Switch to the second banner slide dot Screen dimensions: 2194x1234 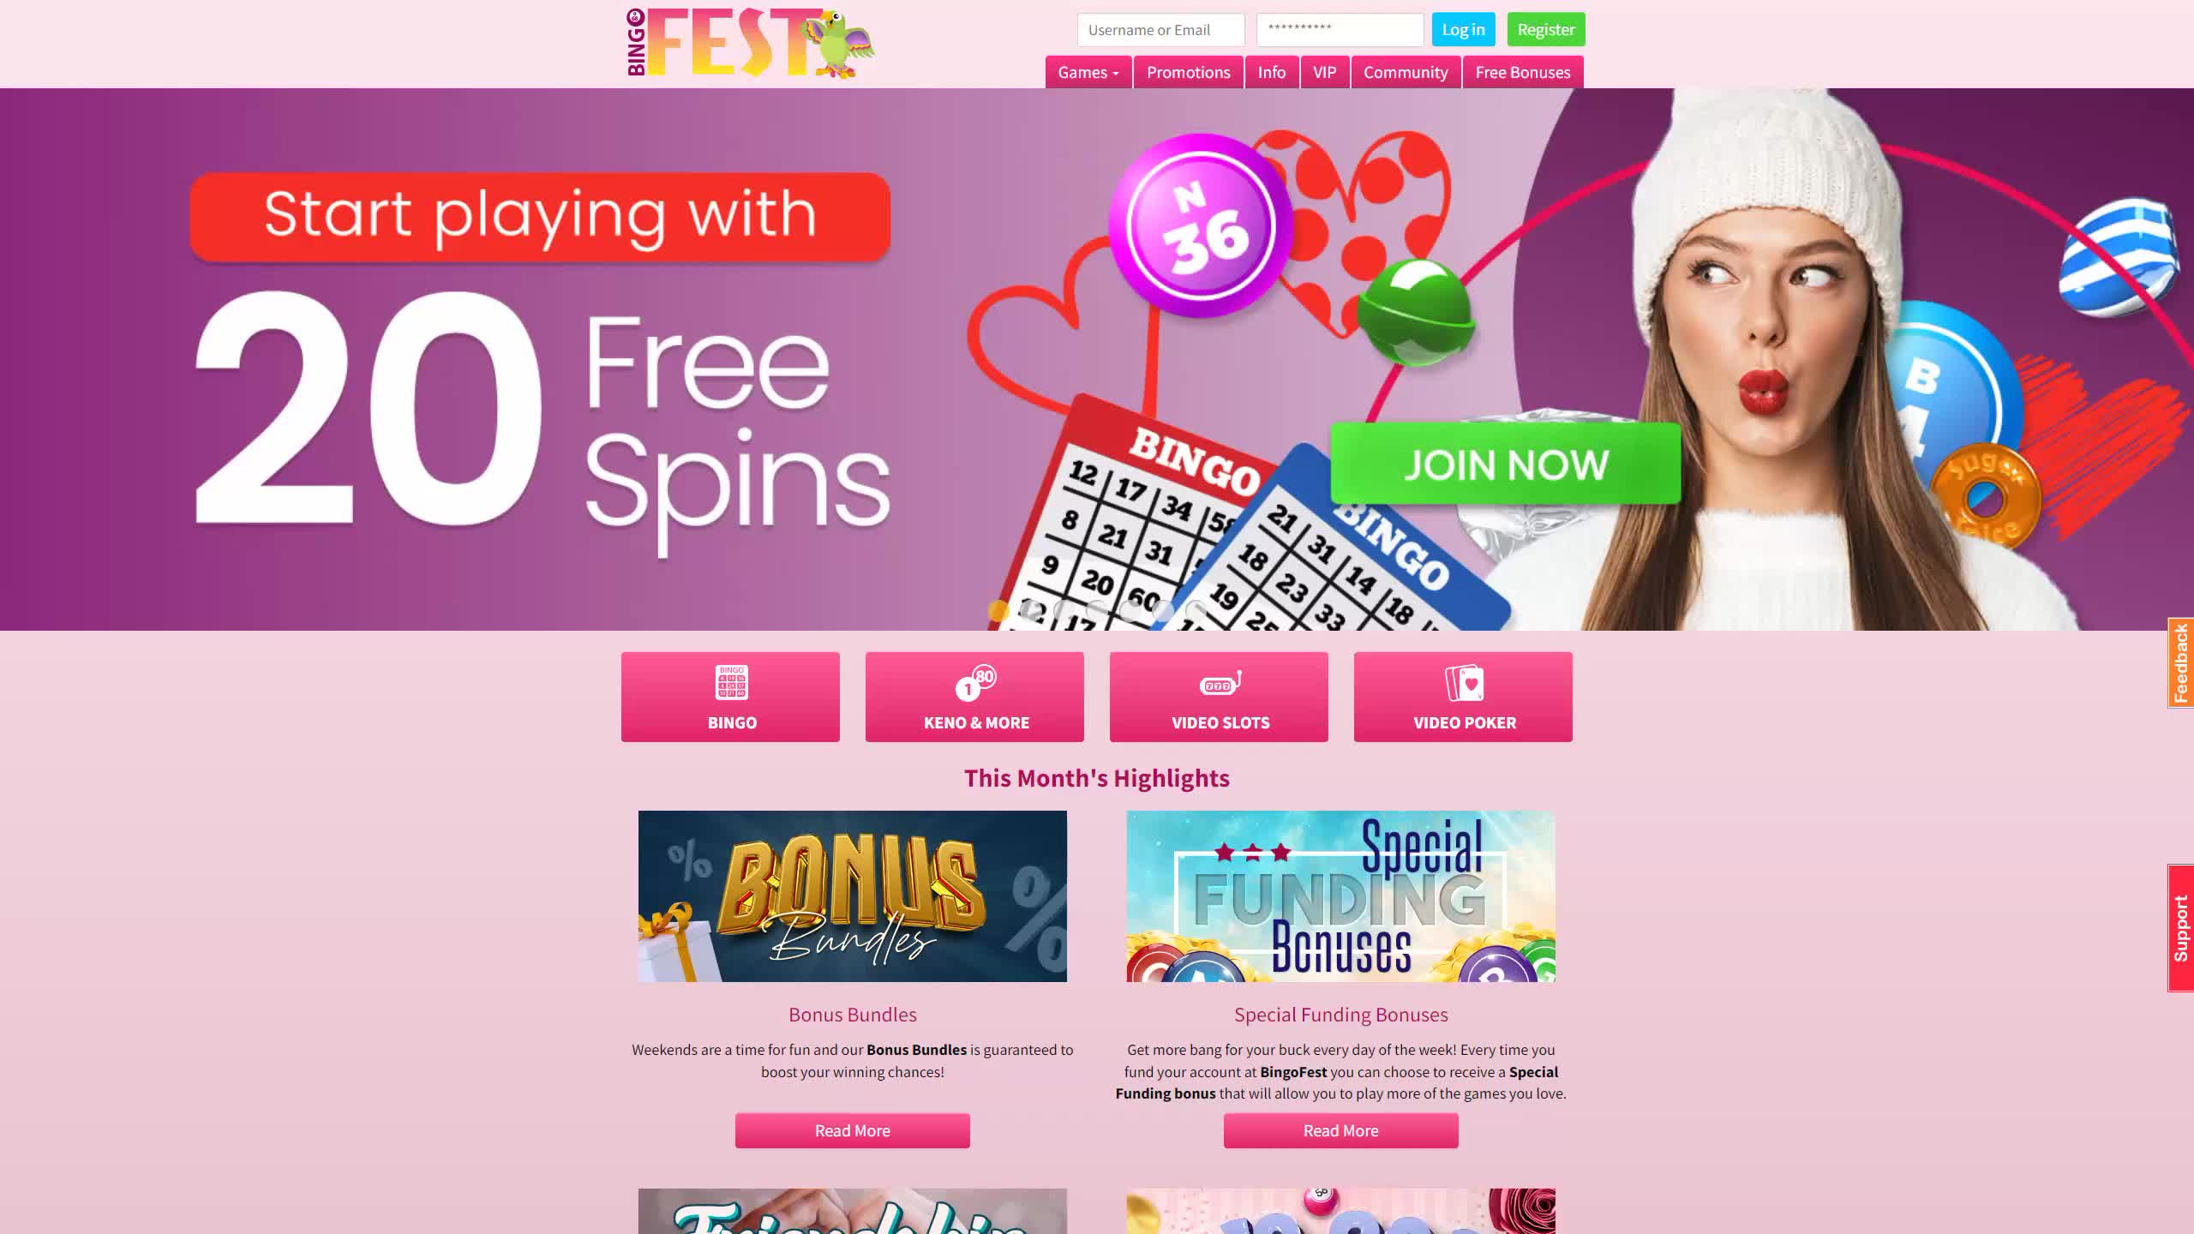coord(1032,610)
